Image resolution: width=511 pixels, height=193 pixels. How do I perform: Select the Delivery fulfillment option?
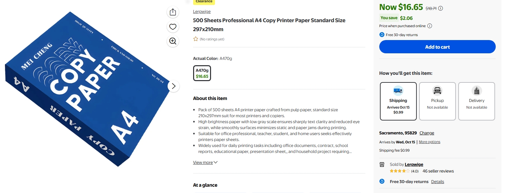[x=476, y=101]
